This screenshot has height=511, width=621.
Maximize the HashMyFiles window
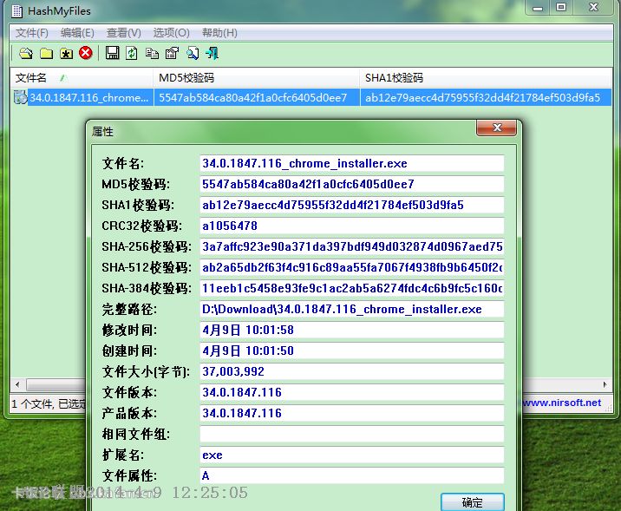[561, 8]
